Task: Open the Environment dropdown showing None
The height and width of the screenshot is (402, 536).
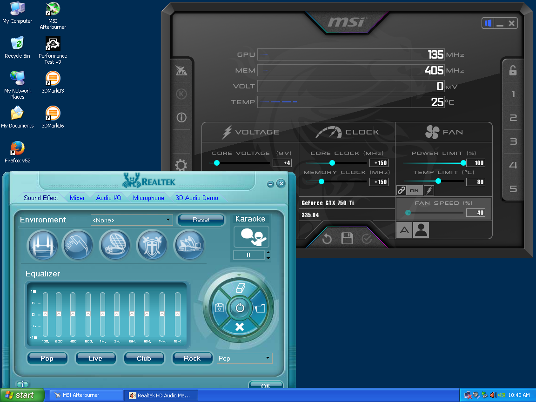Action: 132,220
